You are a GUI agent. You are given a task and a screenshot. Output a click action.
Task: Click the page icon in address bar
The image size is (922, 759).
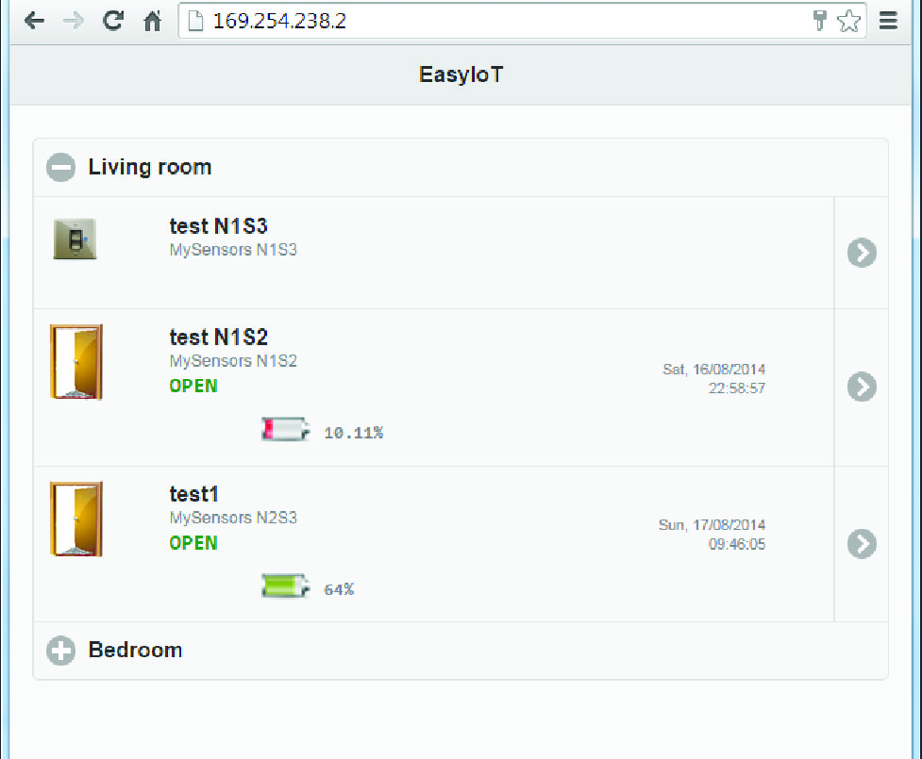click(x=195, y=21)
